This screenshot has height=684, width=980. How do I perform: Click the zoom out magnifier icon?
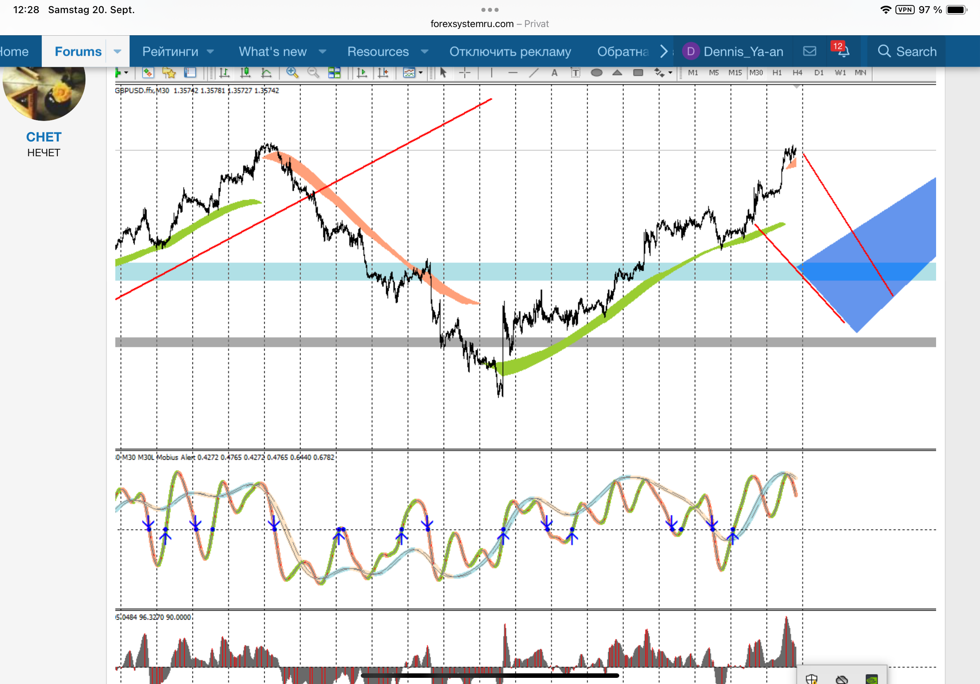pyautogui.click(x=313, y=73)
